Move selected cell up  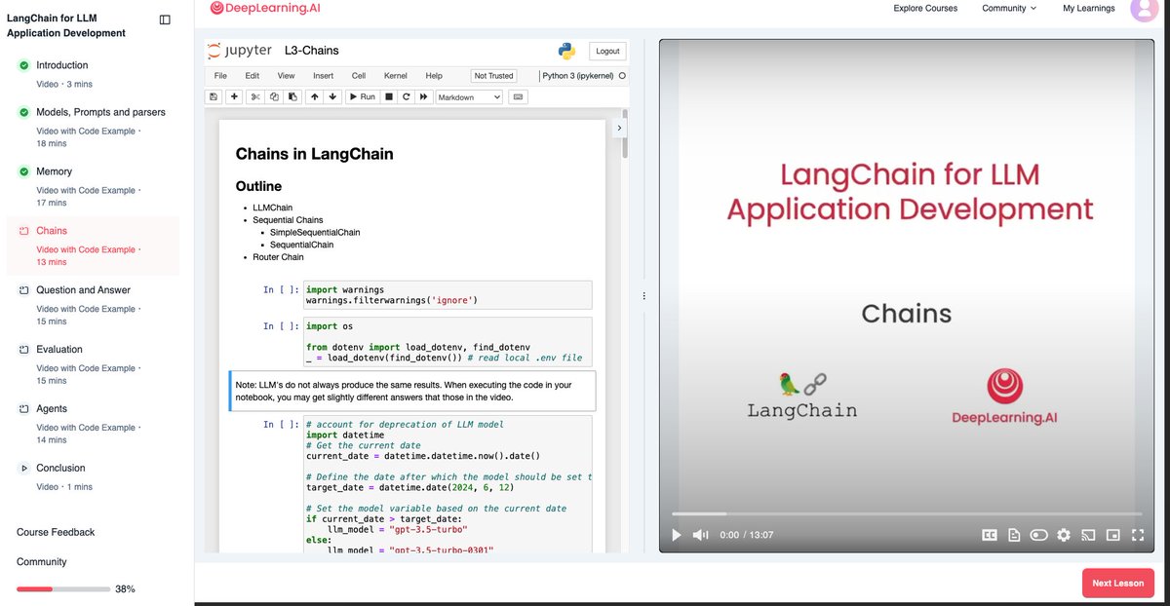click(315, 96)
